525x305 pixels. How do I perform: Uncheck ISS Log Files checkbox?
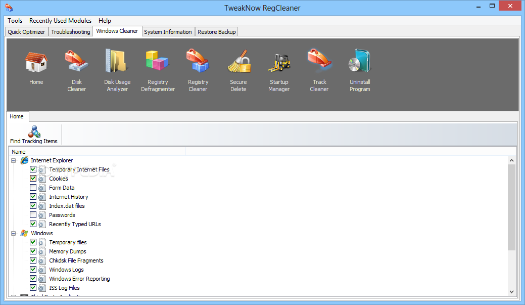(x=33, y=287)
